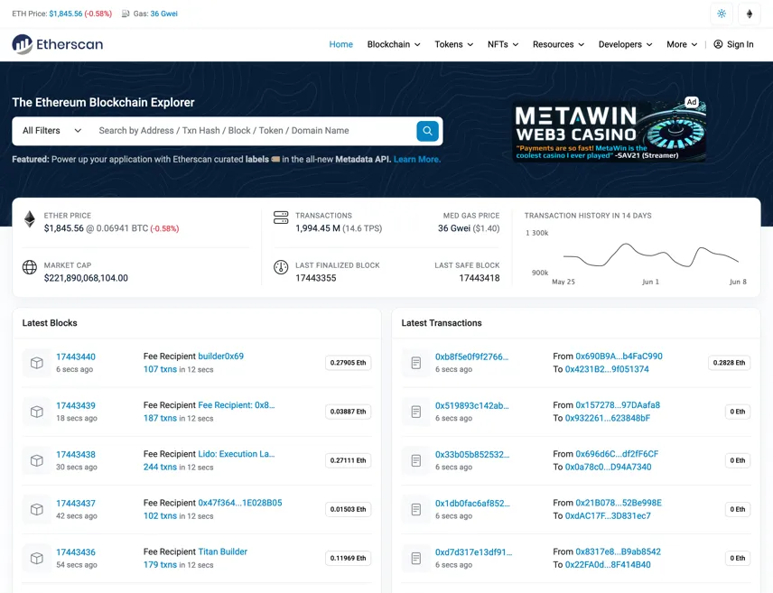
Task: Click the 0.27905 Eth block reward badge
Action: click(x=348, y=363)
